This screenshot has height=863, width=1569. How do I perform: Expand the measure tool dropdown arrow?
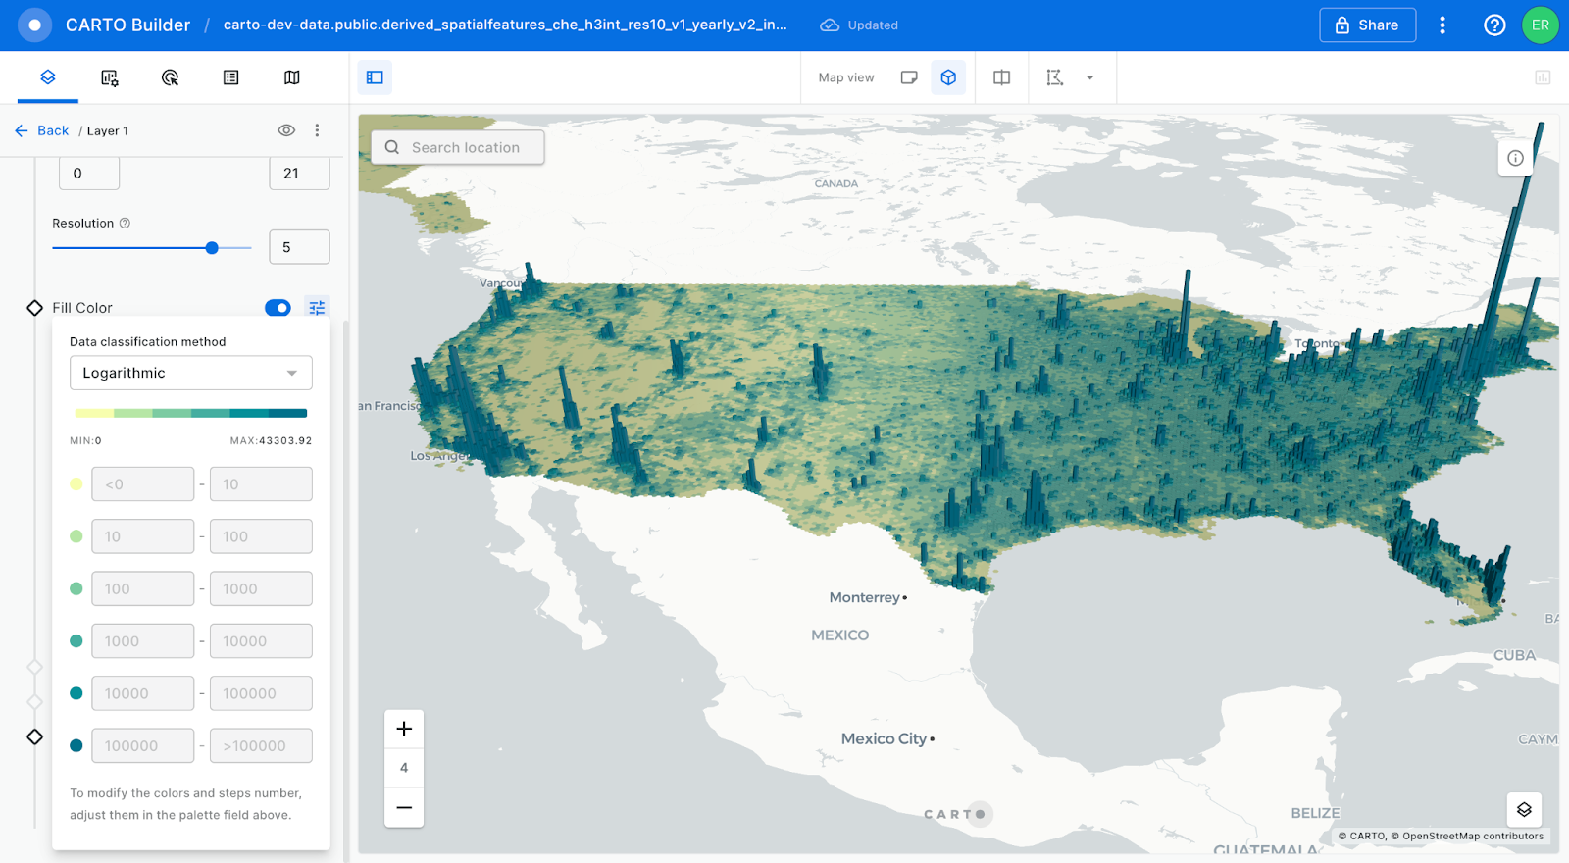[1089, 77]
